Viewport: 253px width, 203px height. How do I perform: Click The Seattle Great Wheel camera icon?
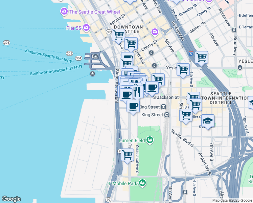64,12
